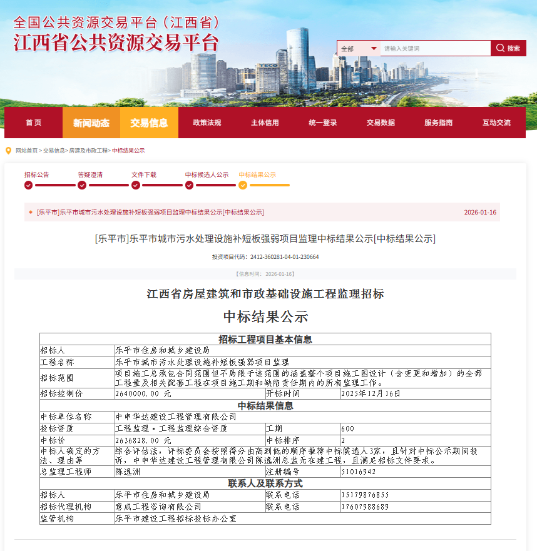The image size is (537, 551).
Task: Click the checkmark circle under 答疑澄清
Action: (82, 185)
